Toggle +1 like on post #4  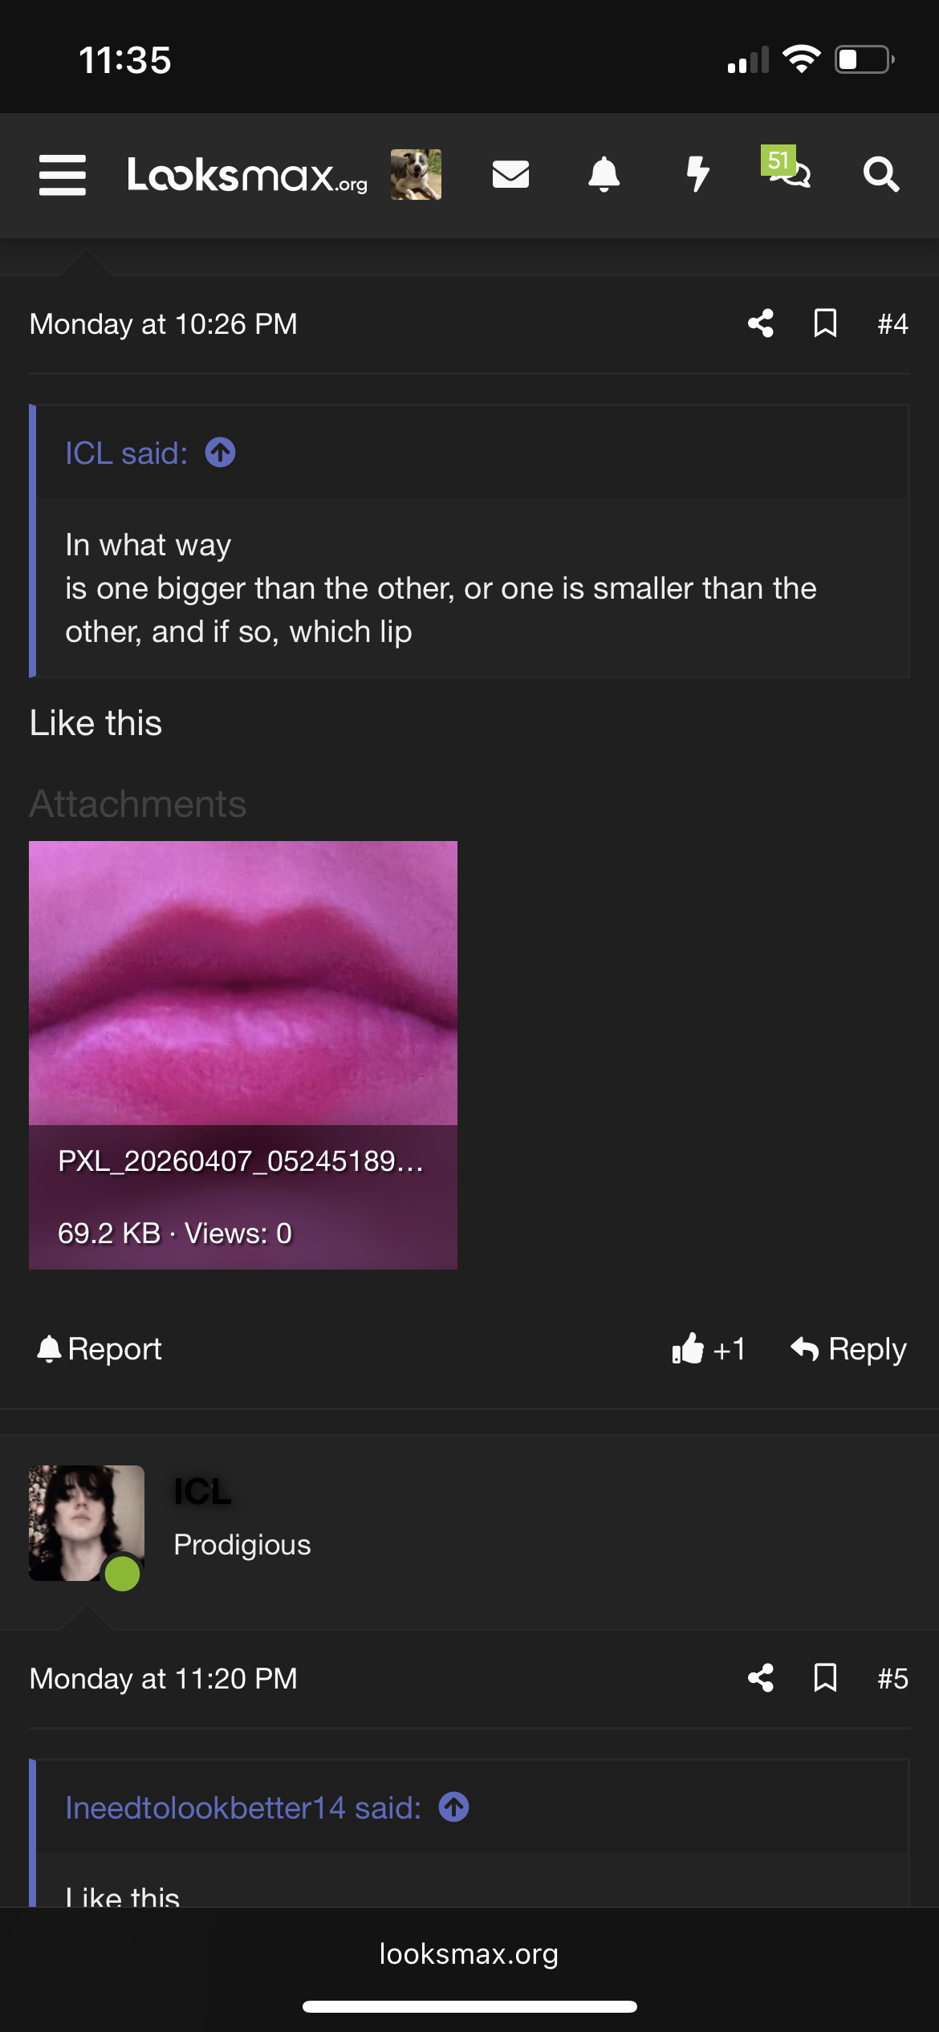coord(709,1349)
